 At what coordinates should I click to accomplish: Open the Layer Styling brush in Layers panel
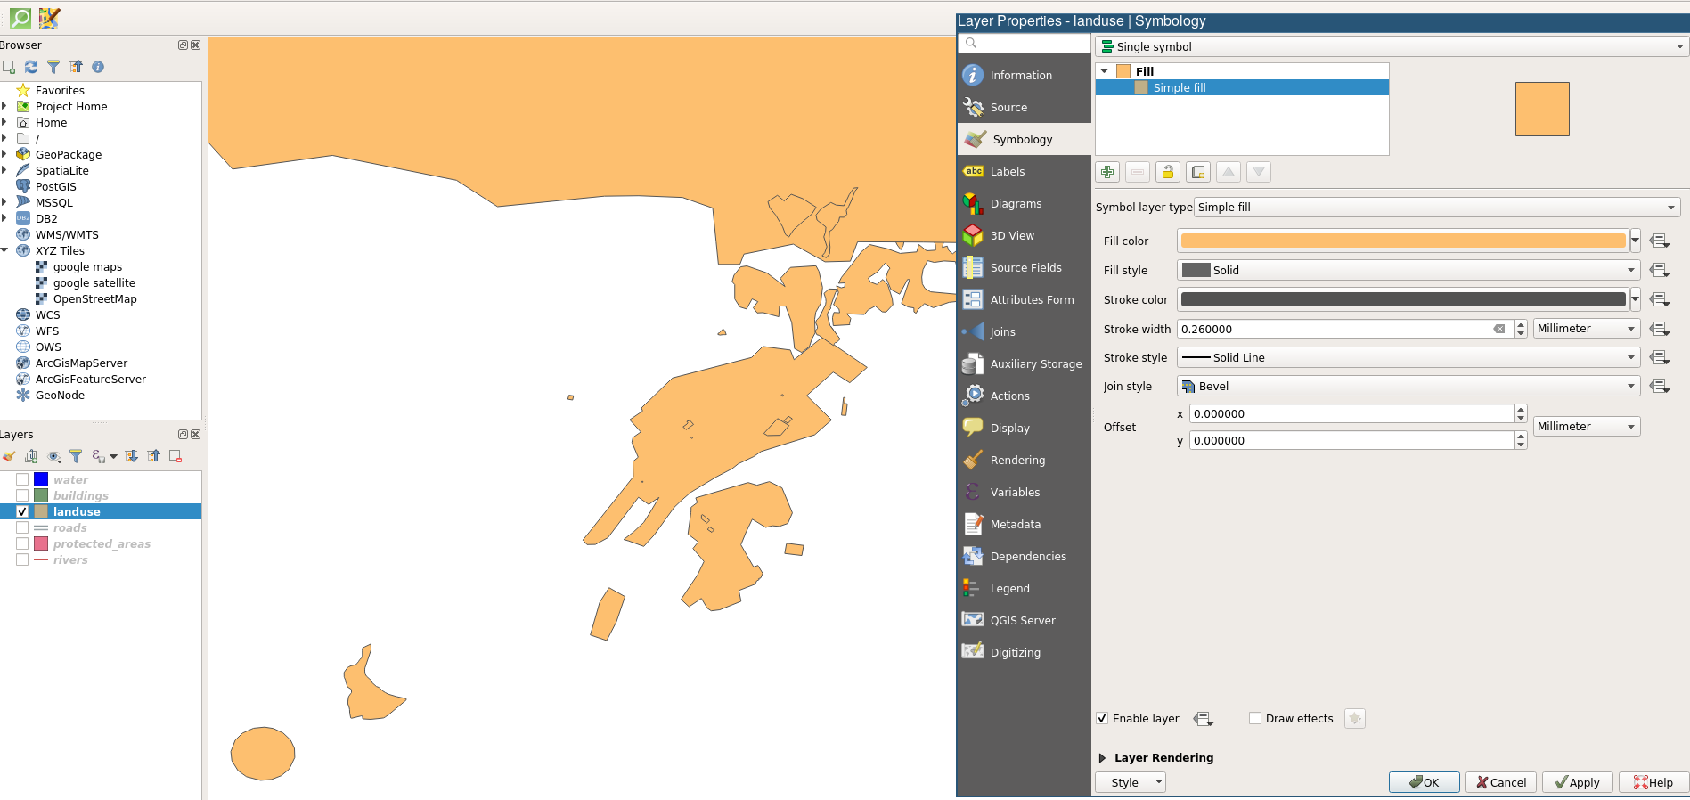click(x=9, y=456)
